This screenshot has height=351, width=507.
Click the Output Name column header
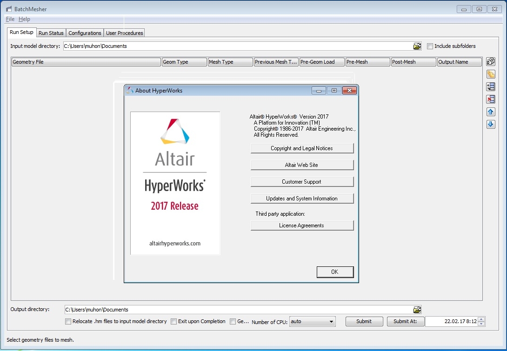[460, 62]
